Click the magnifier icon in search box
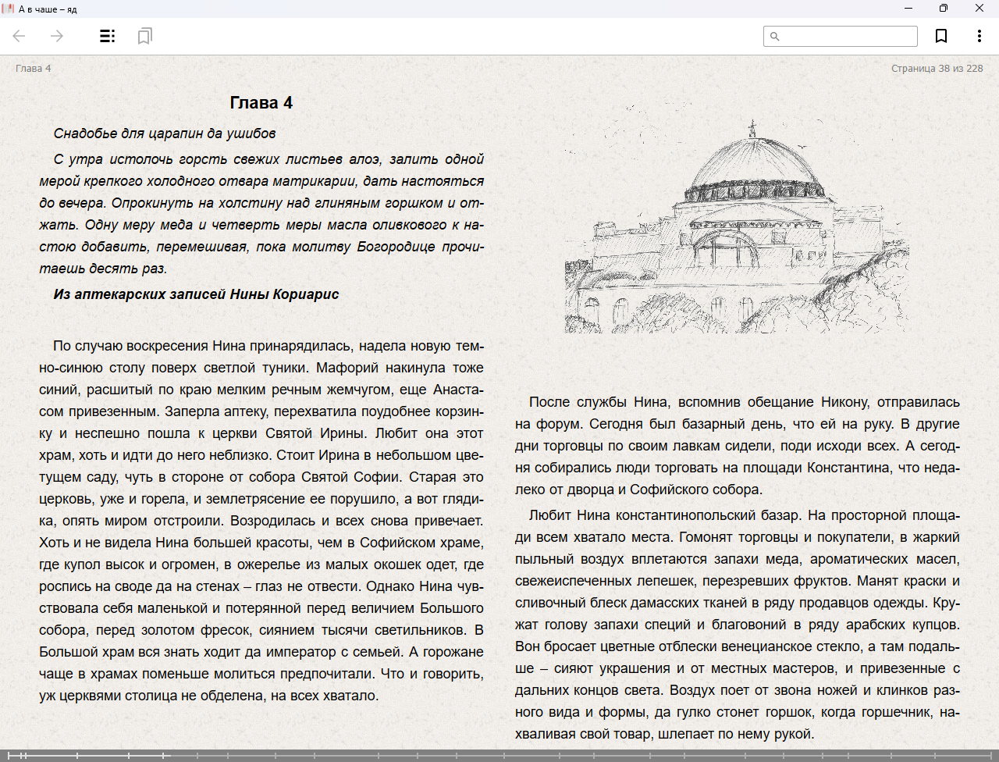This screenshot has height=762, width=999. (x=775, y=36)
